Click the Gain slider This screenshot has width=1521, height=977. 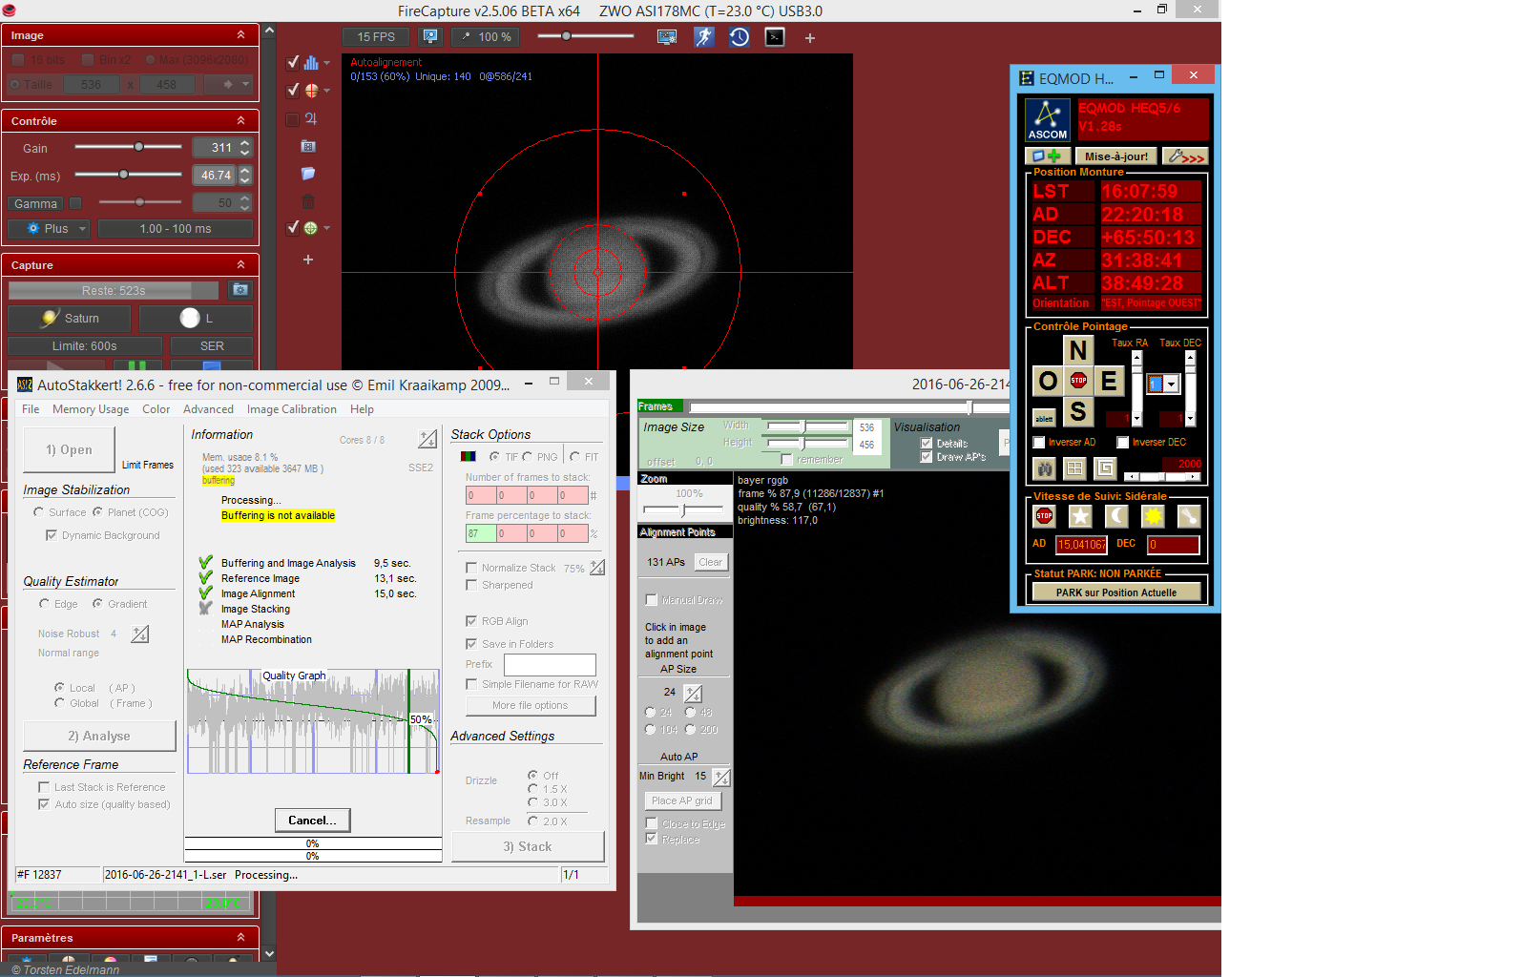click(138, 147)
